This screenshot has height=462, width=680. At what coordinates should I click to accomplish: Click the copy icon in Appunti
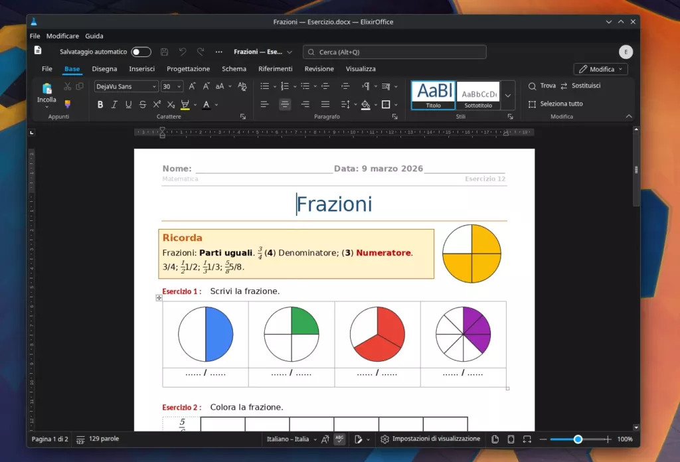click(80, 86)
